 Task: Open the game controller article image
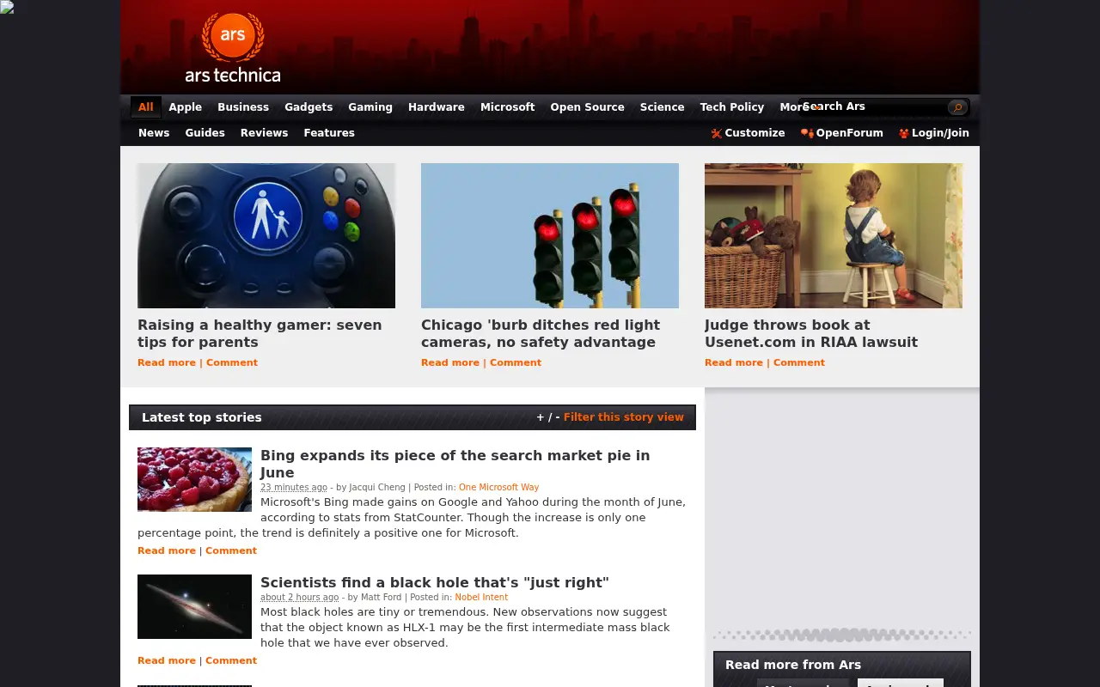pyautogui.click(x=266, y=235)
